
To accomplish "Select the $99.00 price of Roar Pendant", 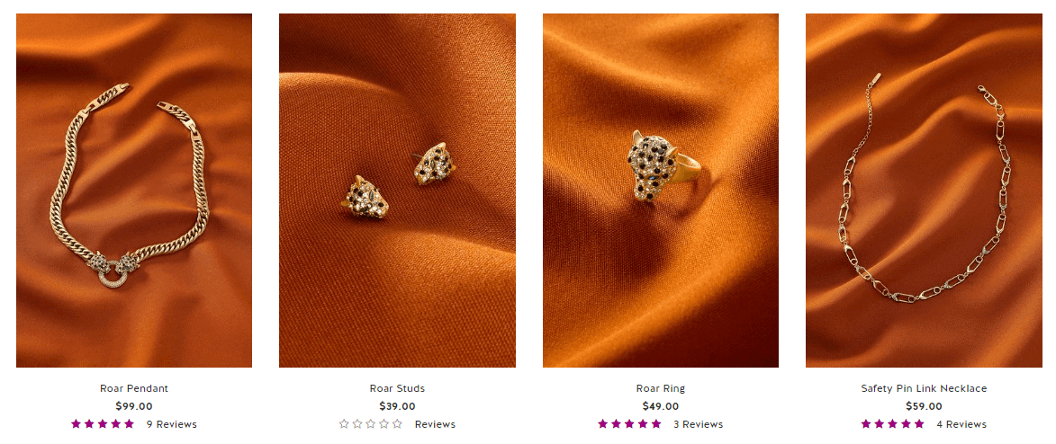I will click(134, 406).
